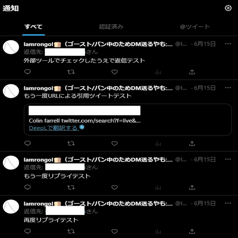Viewport: 238px width, 238px height.
Task: Switch to the 認証済み tab
Action: click(111, 27)
